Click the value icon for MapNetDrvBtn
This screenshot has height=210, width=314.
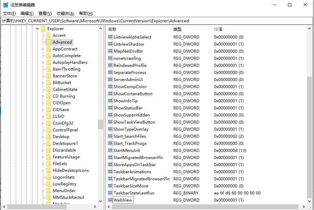(110, 51)
